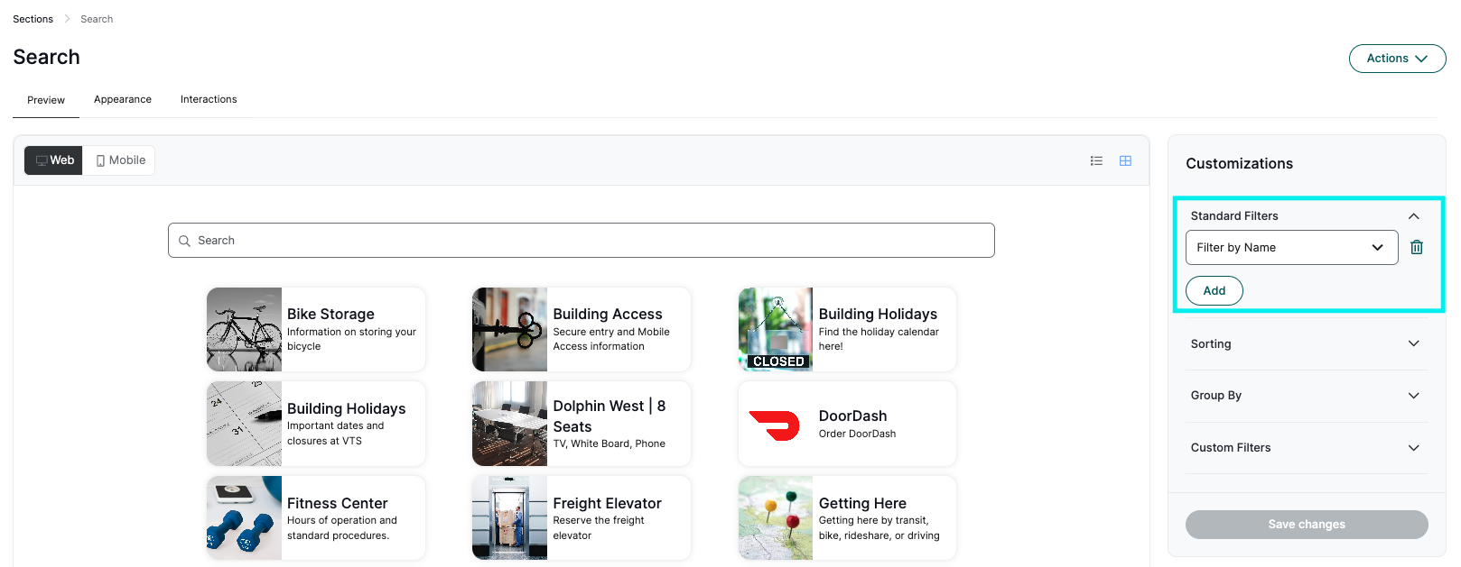Open the calendar Building Holidays thumbnail
Viewport: 1461px width, 567px height.
pos(244,424)
